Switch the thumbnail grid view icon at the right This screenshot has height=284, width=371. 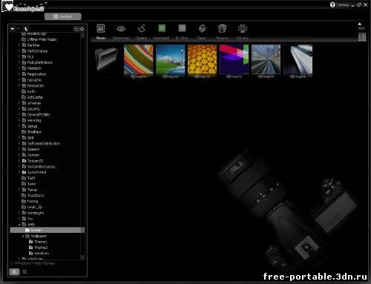coord(362,37)
